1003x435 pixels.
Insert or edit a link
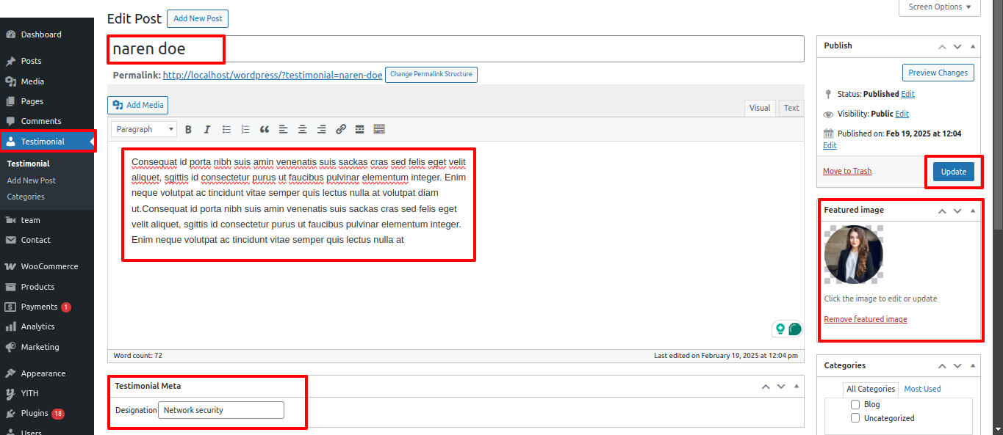(x=341, y=129)
